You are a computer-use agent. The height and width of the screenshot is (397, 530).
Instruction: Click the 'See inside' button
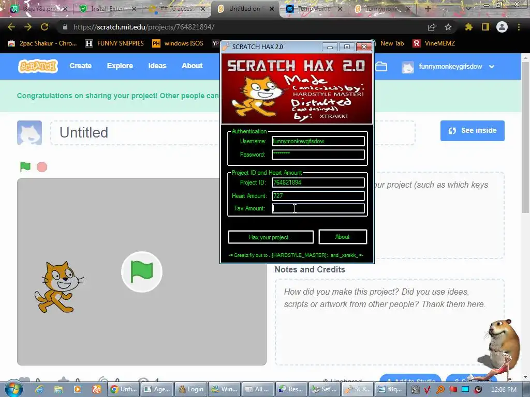click(472, 131)
